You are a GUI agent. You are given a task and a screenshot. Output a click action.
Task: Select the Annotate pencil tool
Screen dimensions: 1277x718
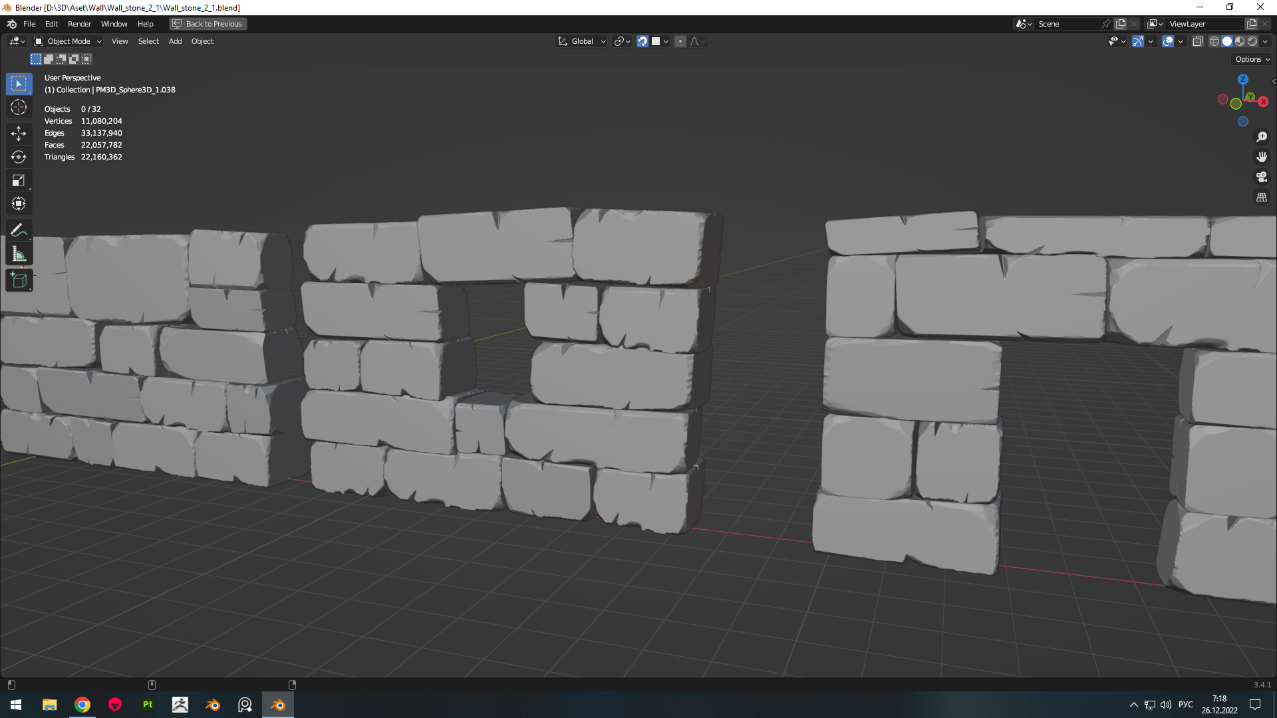click(x=19, y=231)
